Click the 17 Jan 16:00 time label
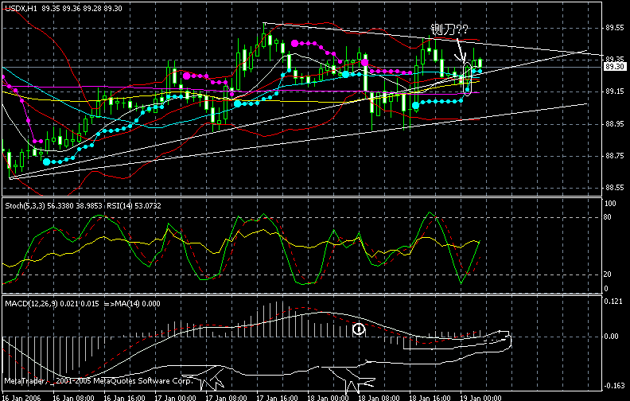This screenshot has height=401, width=630. [278, 398]
